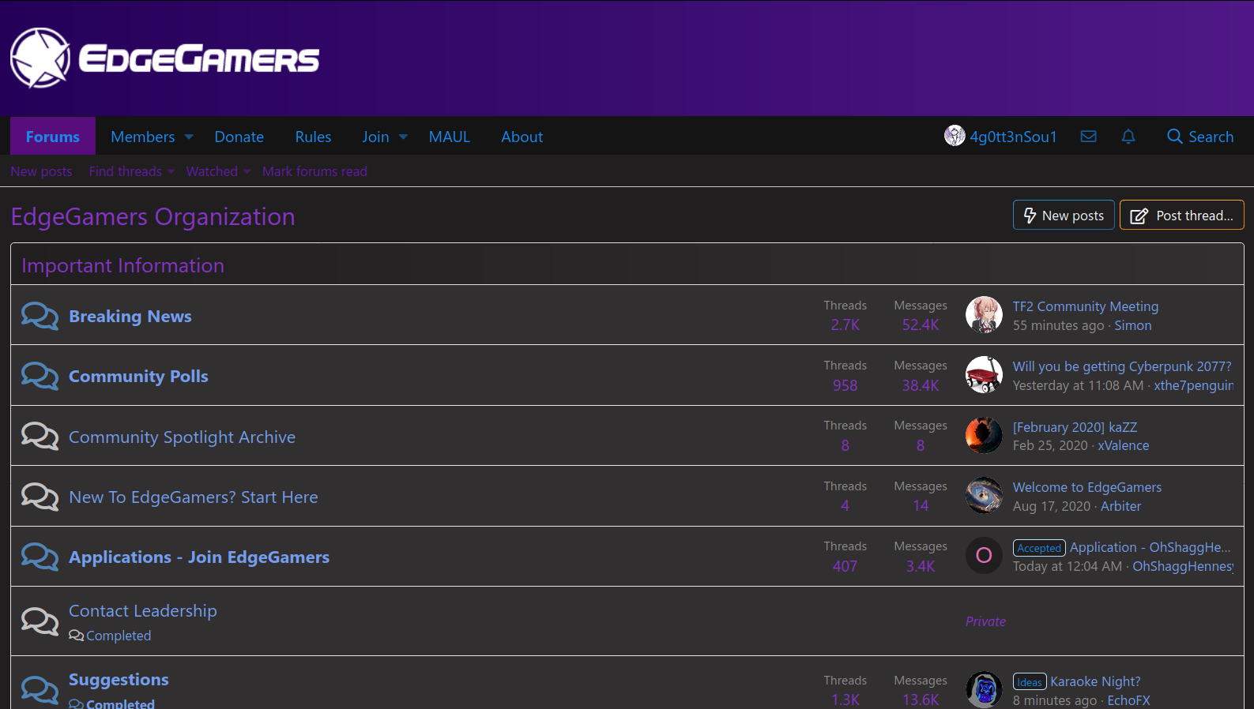This screenshot has height=709, width=1254.
Task: Expand the Watched dropdown
Action: coord(247,171)
